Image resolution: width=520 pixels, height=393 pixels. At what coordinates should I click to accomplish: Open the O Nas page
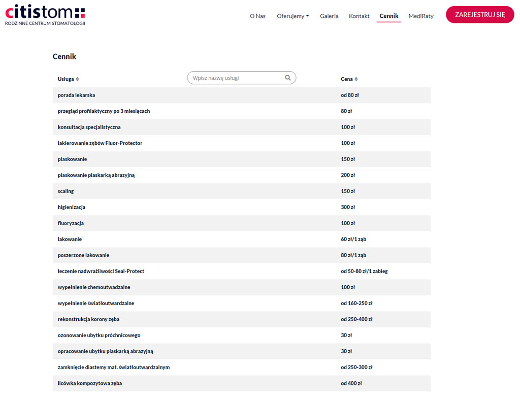tap(257, 16)
